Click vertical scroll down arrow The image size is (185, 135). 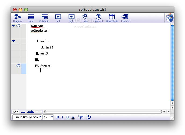pos(172,107)
